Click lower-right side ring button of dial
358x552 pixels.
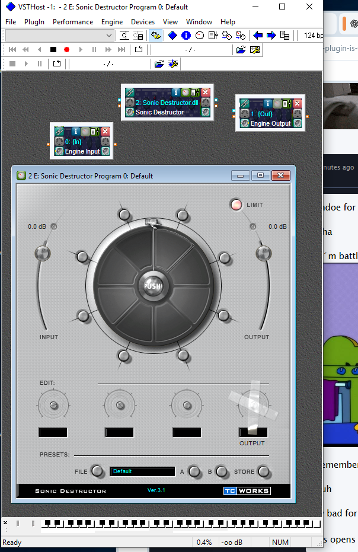click(x=223, y=315)
